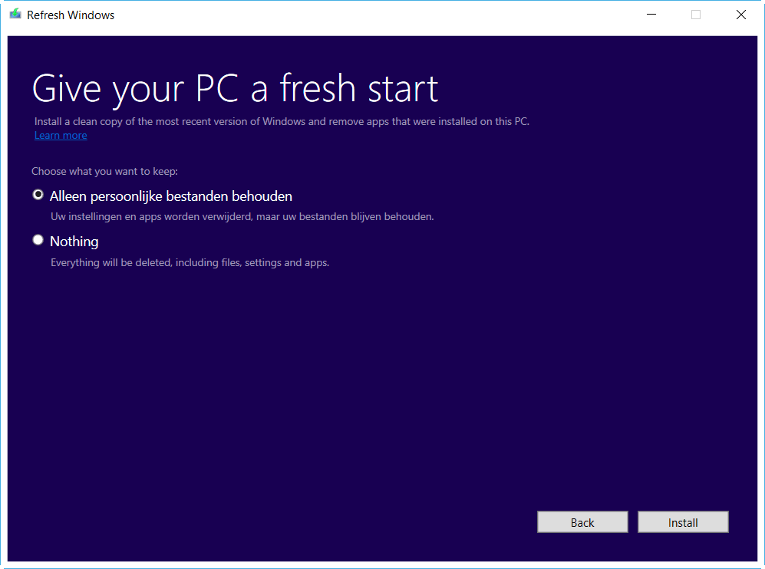Click 'Give your PC a fresh start' heading
Screen dimensions: 765x569
[235, 89]
